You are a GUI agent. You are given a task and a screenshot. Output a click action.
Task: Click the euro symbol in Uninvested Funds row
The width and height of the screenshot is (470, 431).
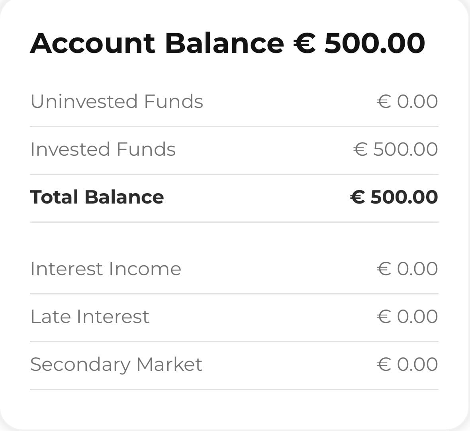pos(384,101)
